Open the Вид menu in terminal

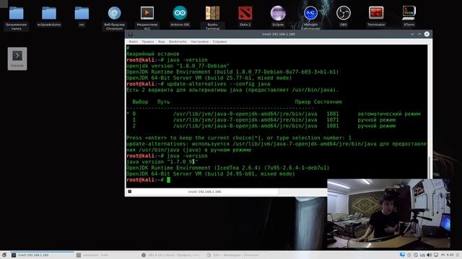coord(162,42)
